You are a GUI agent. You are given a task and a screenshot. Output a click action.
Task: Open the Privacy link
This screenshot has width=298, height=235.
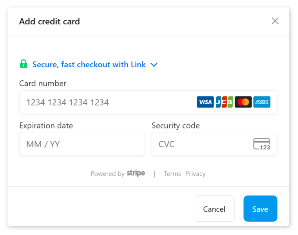[x=195, y=173]
